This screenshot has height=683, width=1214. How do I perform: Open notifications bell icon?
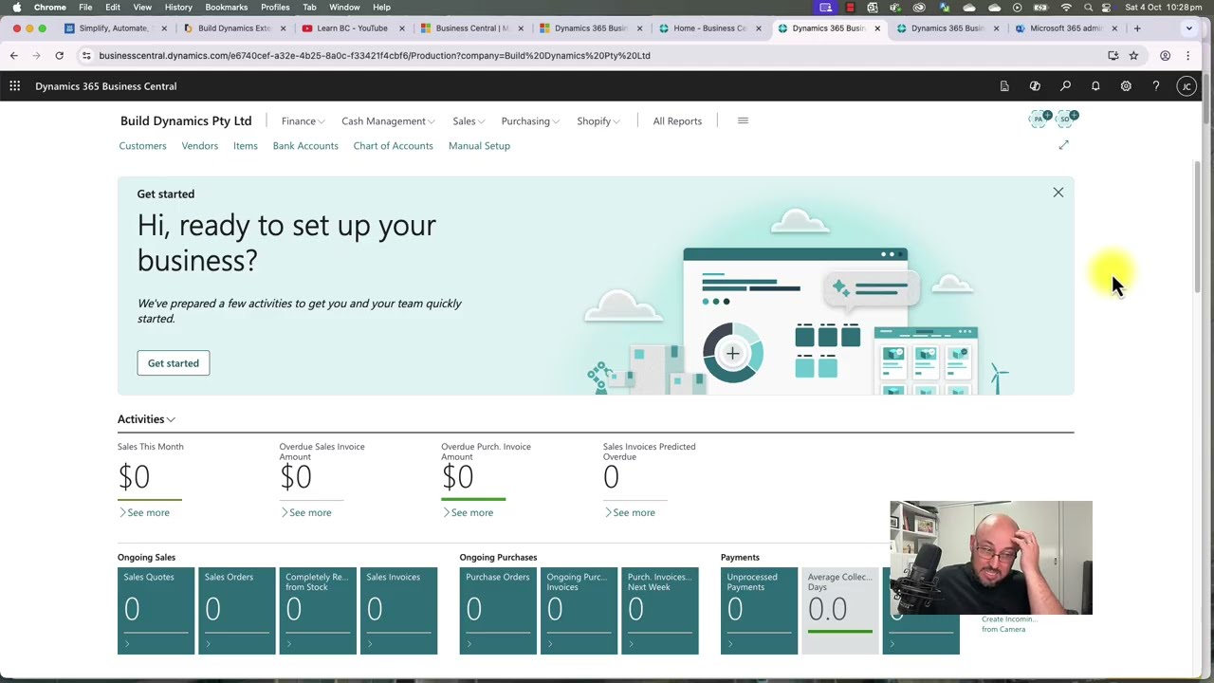point(1095,86)
